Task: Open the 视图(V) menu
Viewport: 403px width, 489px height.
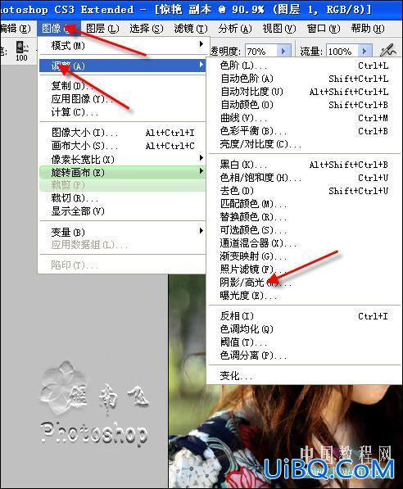Action: [x=279, y=29]
